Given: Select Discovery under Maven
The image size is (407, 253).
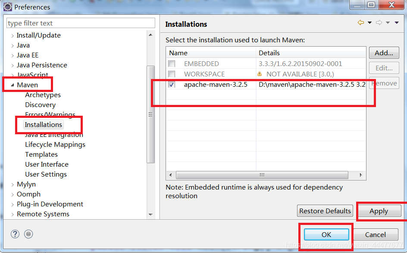Looking at the screenshot, I should click(x=40, y=105).
